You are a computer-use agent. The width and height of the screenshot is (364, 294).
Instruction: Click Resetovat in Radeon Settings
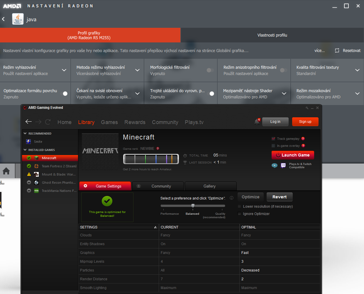coord(348,51)
